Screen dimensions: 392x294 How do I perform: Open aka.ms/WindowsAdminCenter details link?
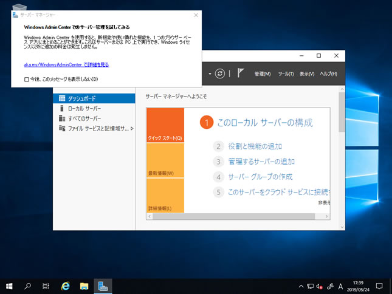coord(66,65)
